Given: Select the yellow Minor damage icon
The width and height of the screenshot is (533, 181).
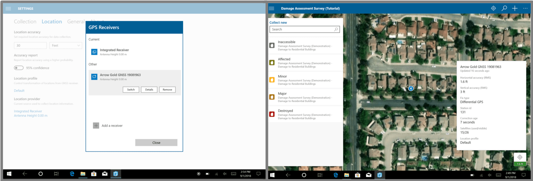Looking at the screenshot, I should tap(272, 80).
